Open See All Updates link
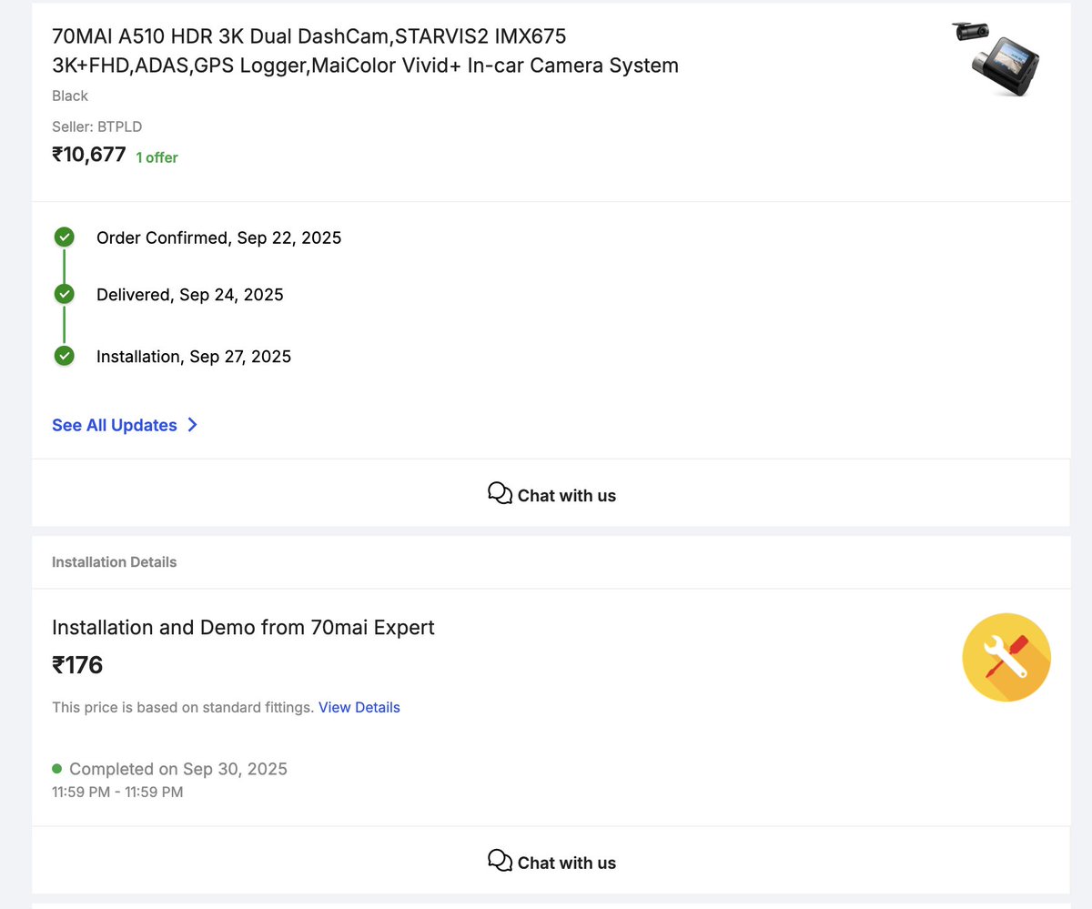This screenshot has width=1092, height=909. tap(115, 425)
